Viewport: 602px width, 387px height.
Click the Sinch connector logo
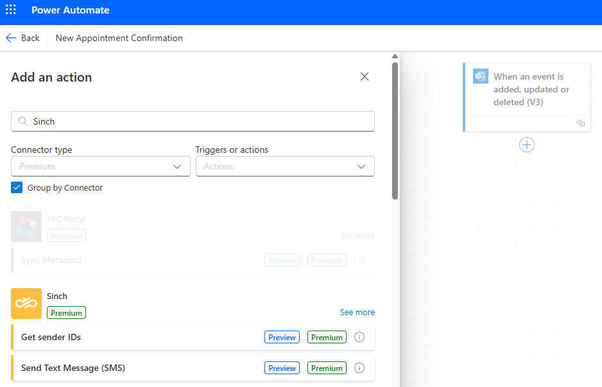pyautogui.click(x=26, y=304)
